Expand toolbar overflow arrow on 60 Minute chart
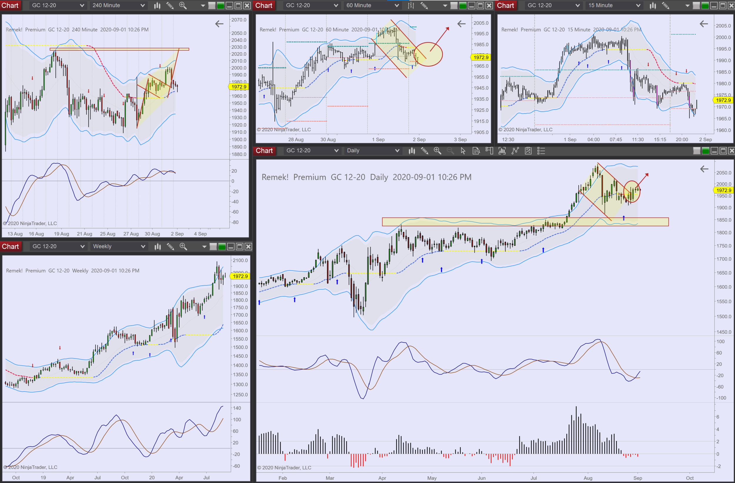 pyautogui.click(x=445, y=5)
